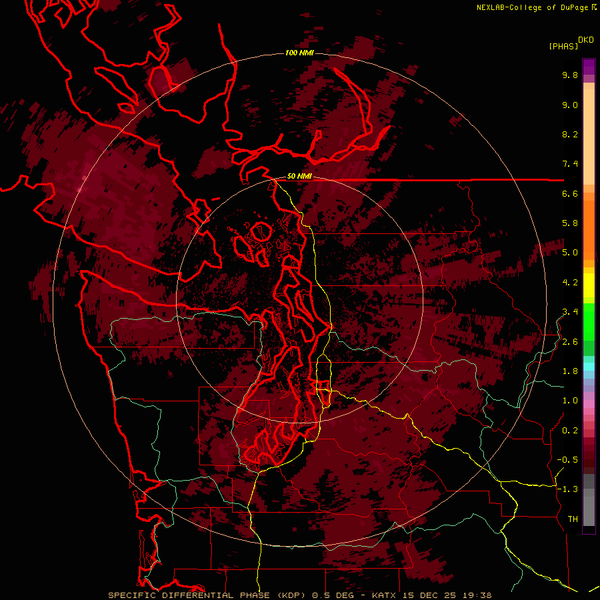Screen dimensions: 600x600
Task: Click the 9.8 value on color scale
Action: coord(570,75)
